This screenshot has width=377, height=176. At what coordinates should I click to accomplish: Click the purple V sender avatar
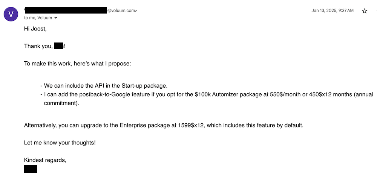click(x=11, y=14)
